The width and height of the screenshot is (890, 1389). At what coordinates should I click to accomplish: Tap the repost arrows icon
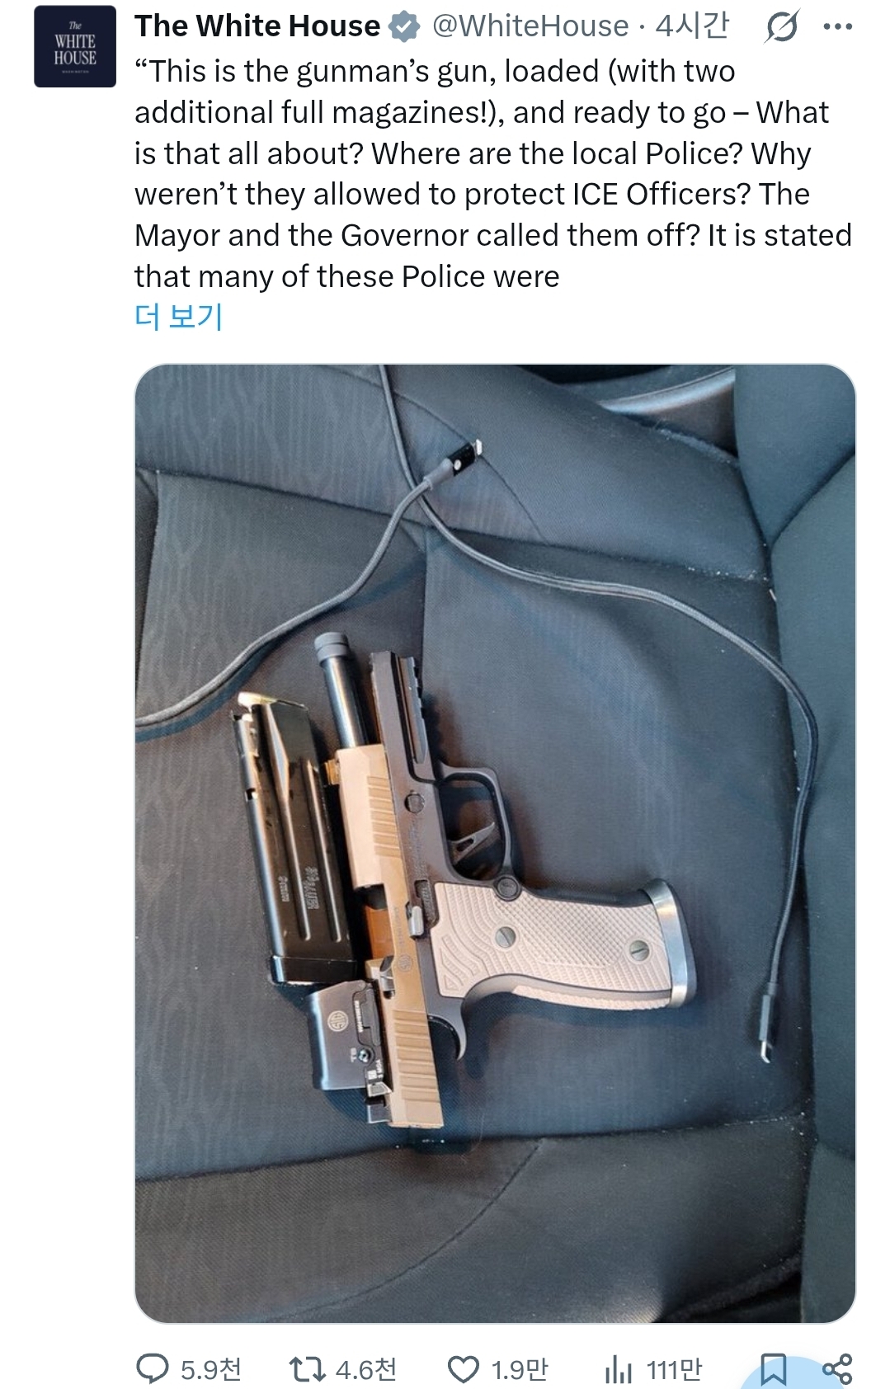(x=307, y=1369)
